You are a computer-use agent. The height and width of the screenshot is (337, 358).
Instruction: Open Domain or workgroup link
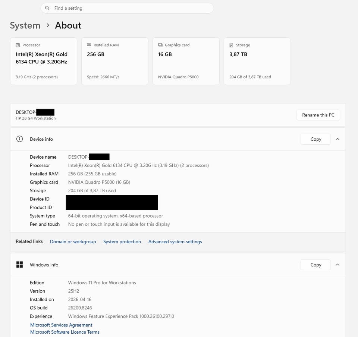point(73,242)
